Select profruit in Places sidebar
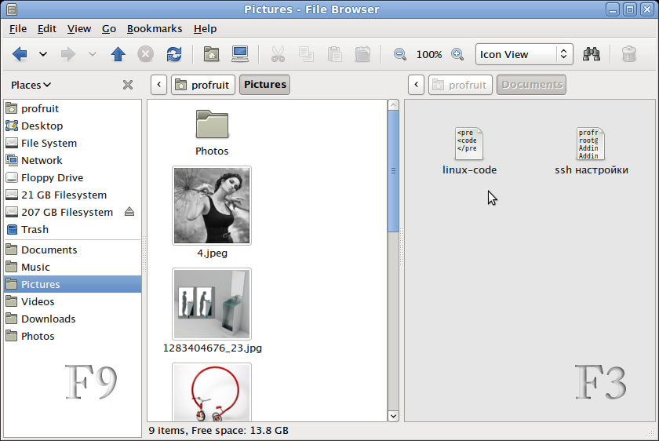The image size is (659, 441). pyautogui.click(x=73, y=108)
